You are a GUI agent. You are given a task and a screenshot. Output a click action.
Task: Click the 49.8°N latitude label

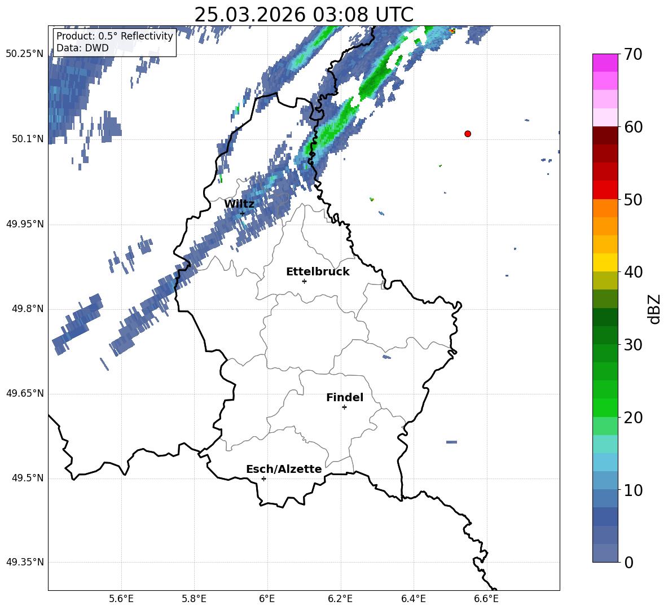(28, 309)
